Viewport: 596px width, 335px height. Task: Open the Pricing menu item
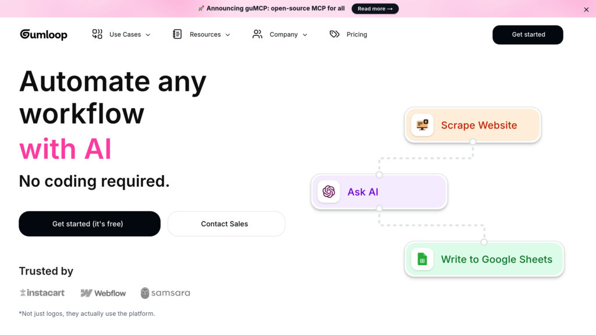357,34
